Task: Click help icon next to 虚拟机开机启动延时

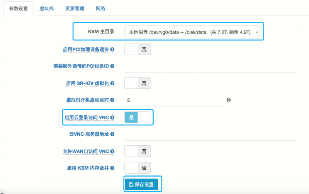Action: pos(112,100)
